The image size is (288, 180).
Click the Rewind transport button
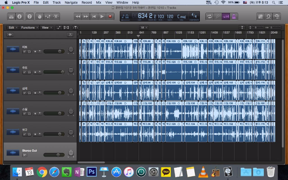78,17
